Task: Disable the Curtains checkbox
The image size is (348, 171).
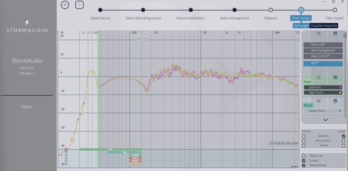Action: click(x=304, y=161)
